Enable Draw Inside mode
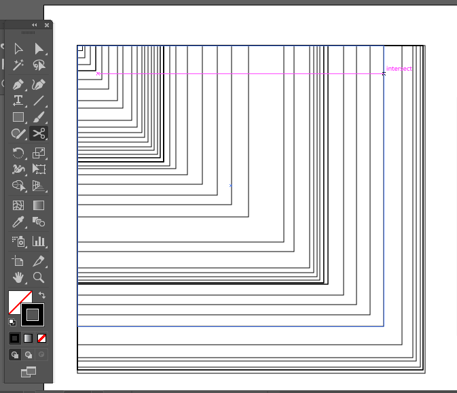 pyautogui.click(x=41, y=355)
